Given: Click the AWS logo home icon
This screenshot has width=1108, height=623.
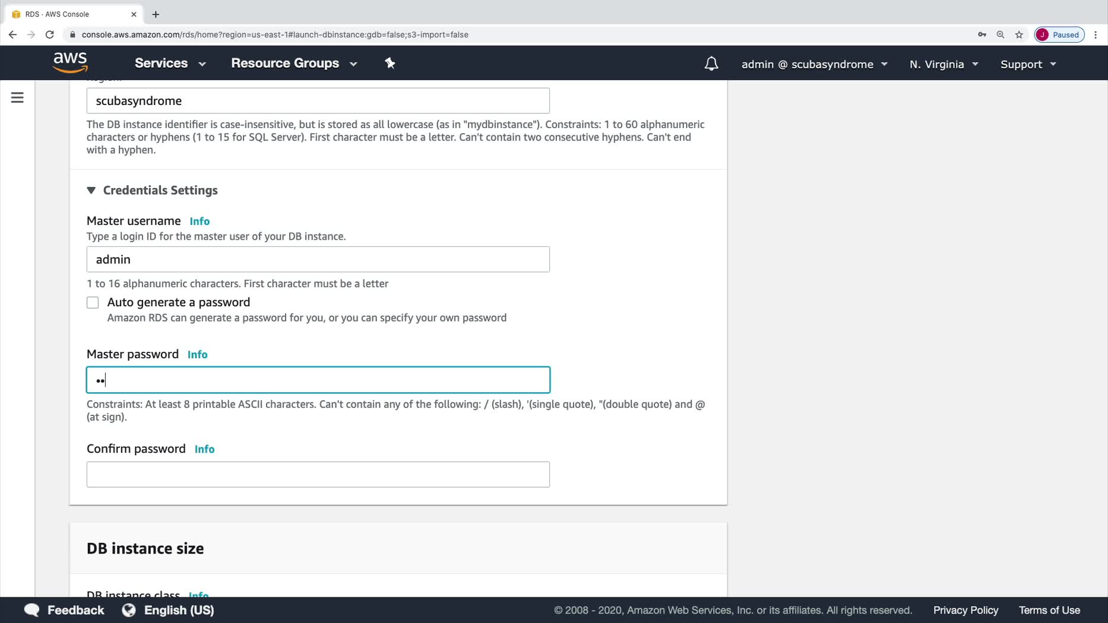Looking at the screenshot, I should tap(70, 62).
